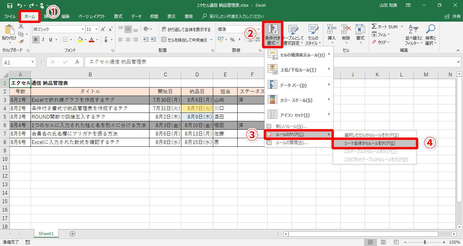Switch to the 数式 tab
Screen dimensions: 463x246
pyautogui.click(x=118, y=16)
